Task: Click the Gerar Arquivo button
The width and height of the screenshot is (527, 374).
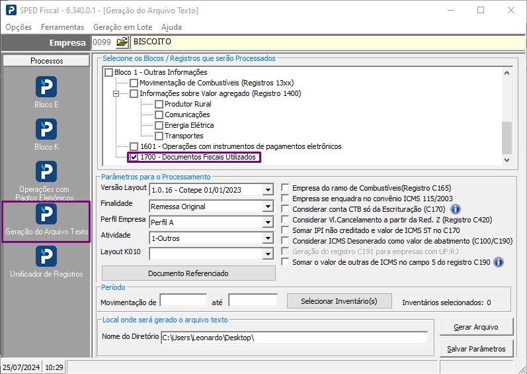Action: 476,327
